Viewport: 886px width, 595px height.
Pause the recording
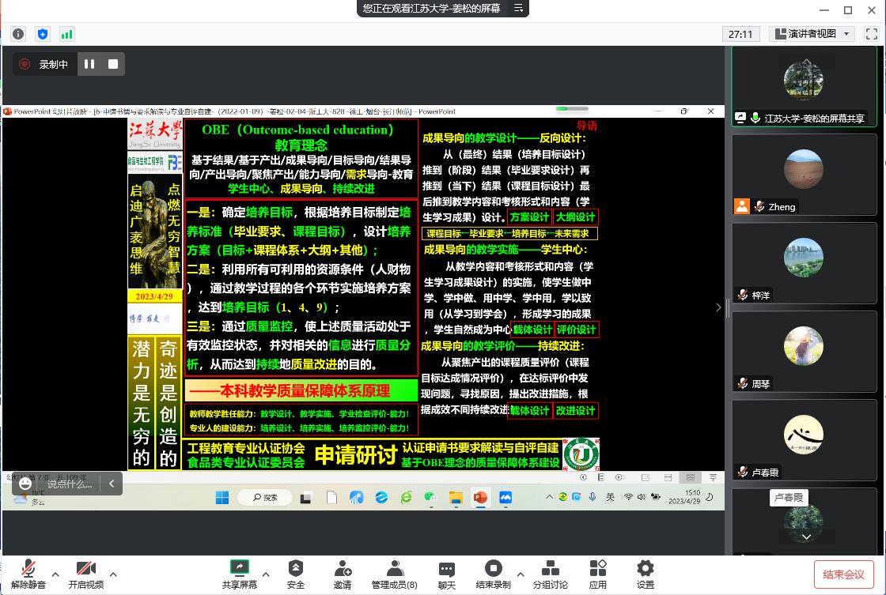tap(89, 64)
